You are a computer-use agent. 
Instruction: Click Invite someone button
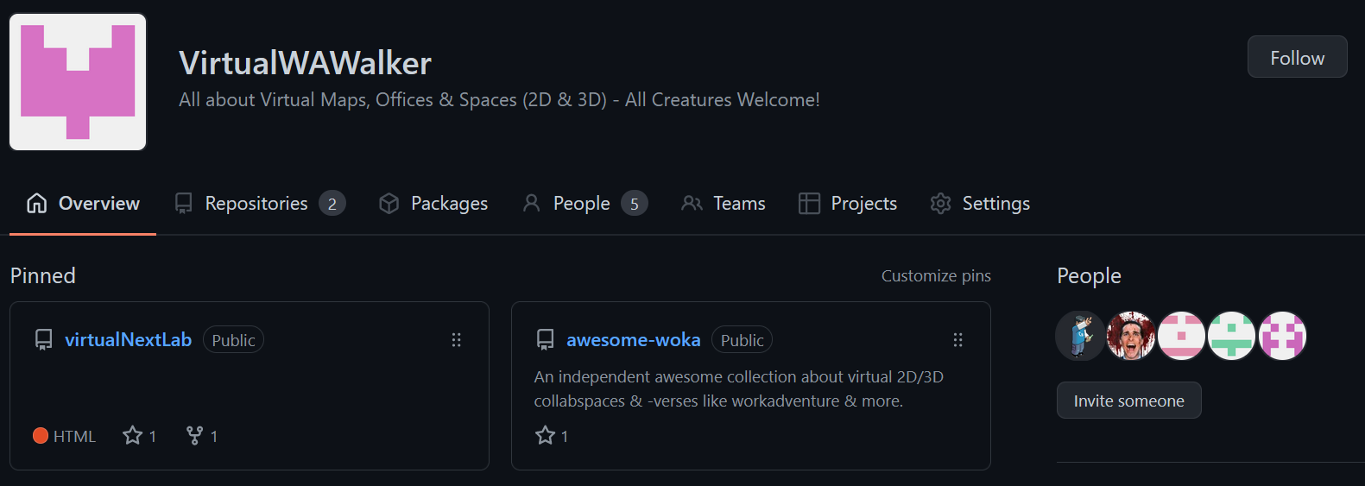(1128, 401)
